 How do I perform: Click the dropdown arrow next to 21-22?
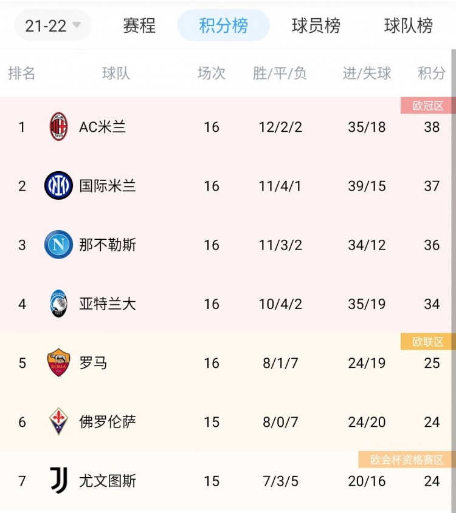pos(77,25)
